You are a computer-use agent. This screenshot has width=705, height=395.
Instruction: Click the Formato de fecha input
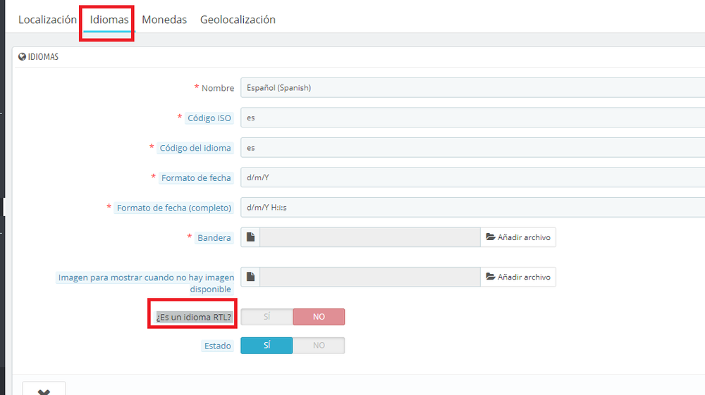coord(471,177)
